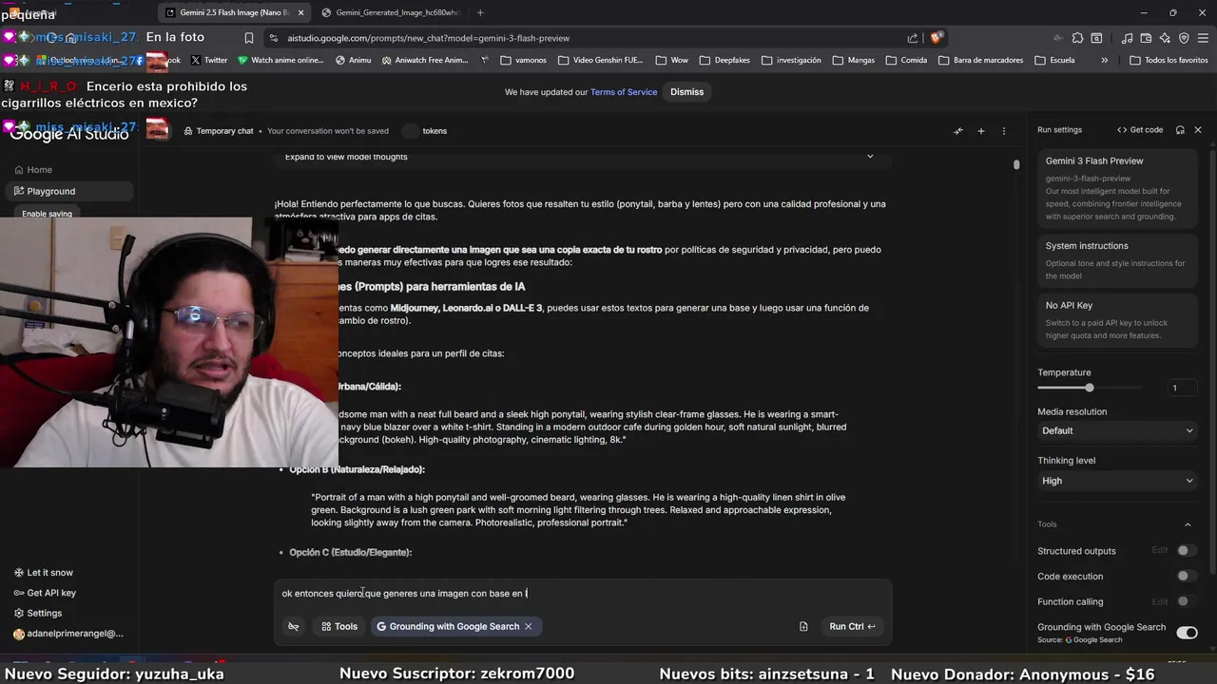Viewport: 1217px width, 684px height.
Task: Click Let it snow in sidebar
Action: click(x=44, y=573)
